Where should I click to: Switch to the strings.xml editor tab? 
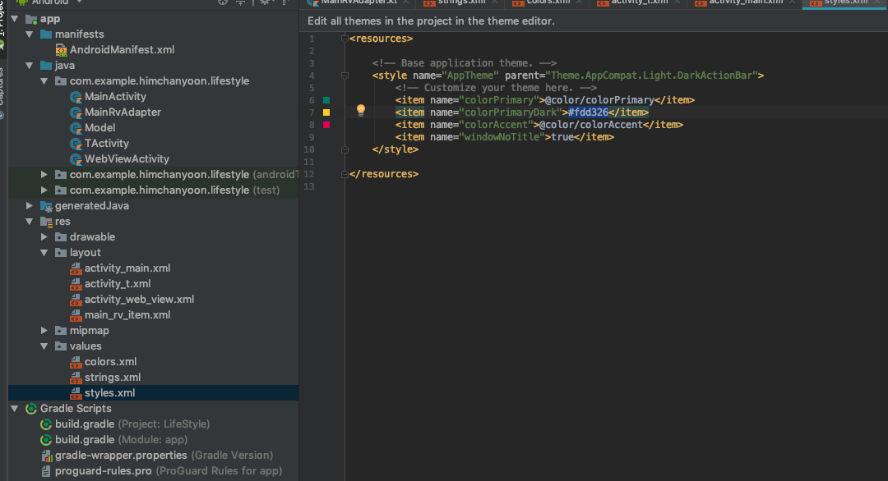461,2
